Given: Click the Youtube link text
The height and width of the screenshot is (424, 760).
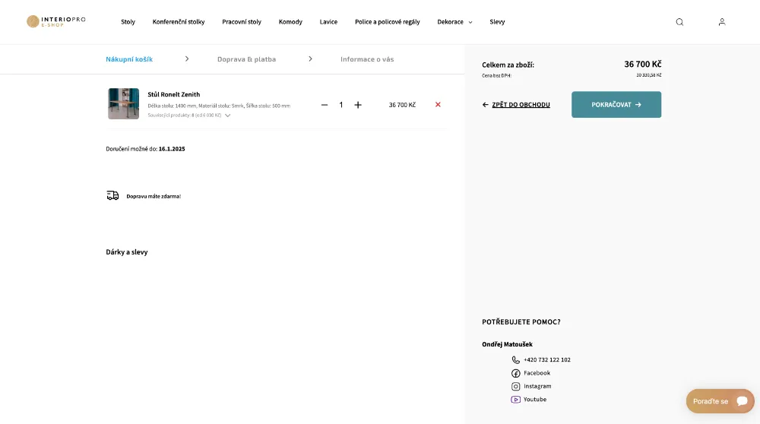Looking at the screenshot, I should pos(534,399).
